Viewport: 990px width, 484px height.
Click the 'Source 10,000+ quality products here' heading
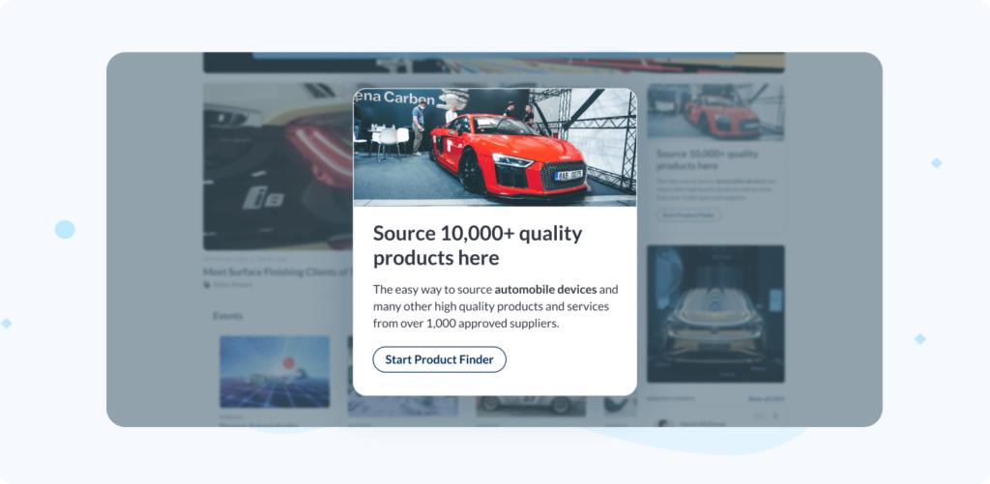tap(478, 245)
